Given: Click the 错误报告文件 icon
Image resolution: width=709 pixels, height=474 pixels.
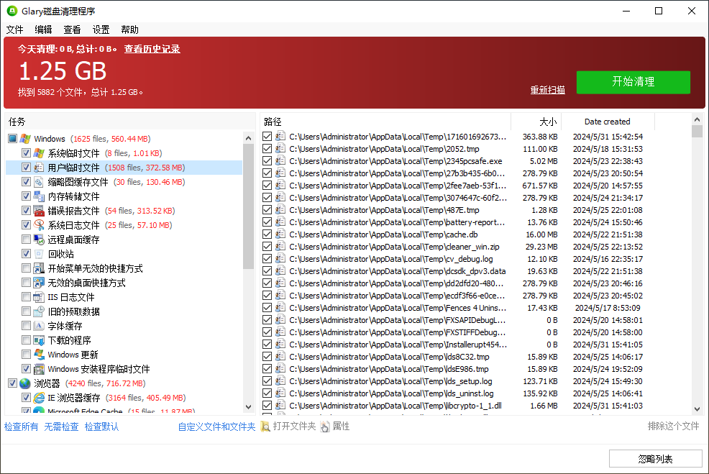Looking at the screenshot, I should 39,211.
